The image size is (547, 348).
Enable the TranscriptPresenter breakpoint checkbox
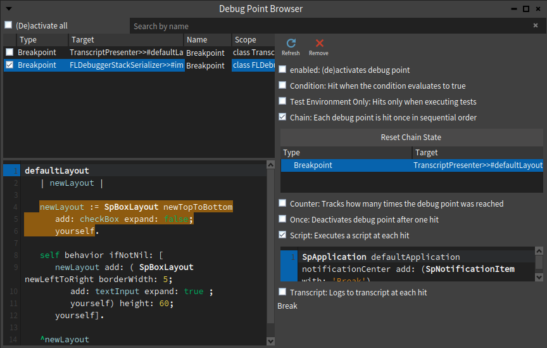[x=9, y=52]
